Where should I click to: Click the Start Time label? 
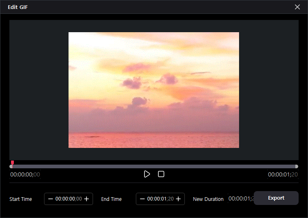click(x=21, y=199)
